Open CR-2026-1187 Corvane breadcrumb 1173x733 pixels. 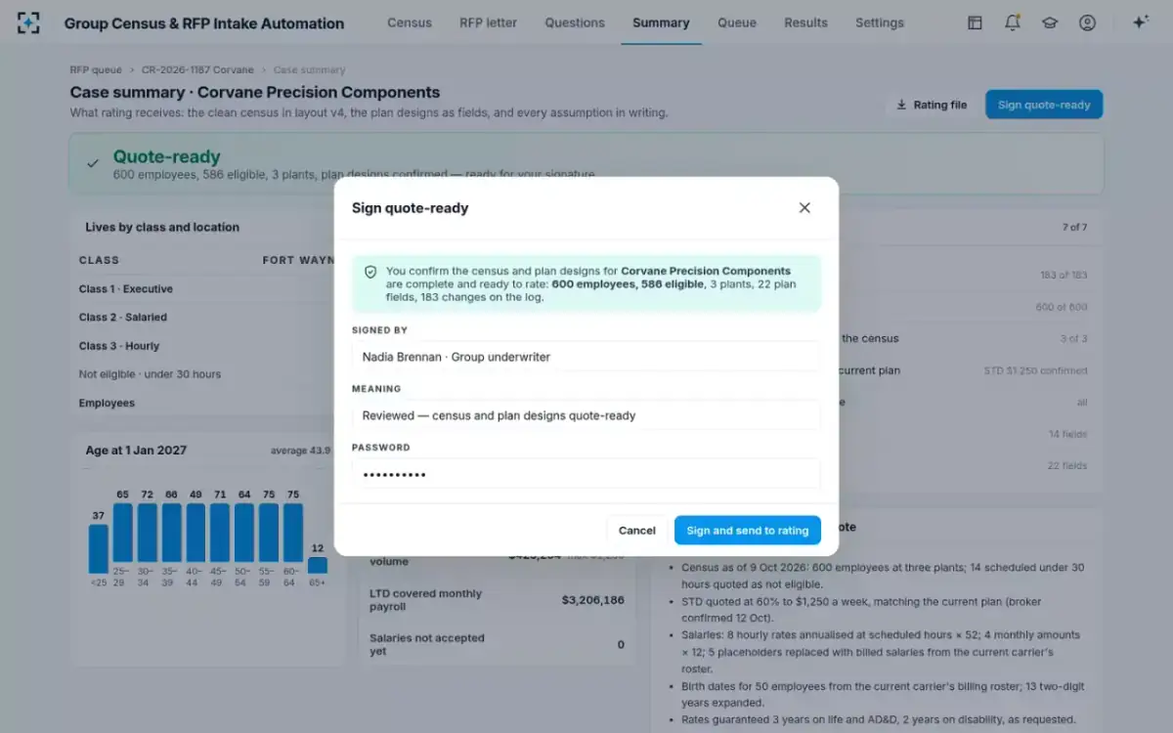pyautogui.click(x=197, y=70)
